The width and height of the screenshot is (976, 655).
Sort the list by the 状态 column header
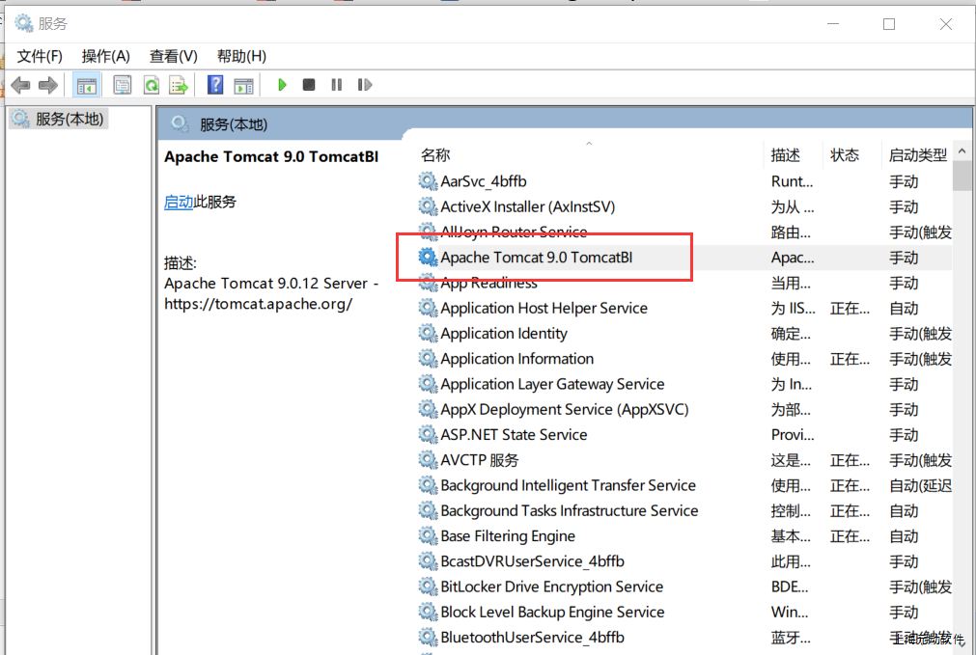[845, 155]
